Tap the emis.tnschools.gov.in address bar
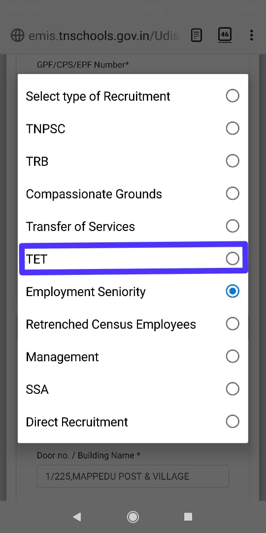This screenshot has height=533, width=266. point(103,36)
